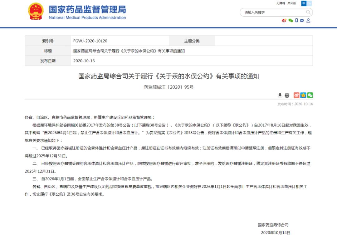Focus the 请输入关键字 search field
Image resolution: width=337 pixels, height=235 pixels.
pyautogui.click(x=271, y=12)
